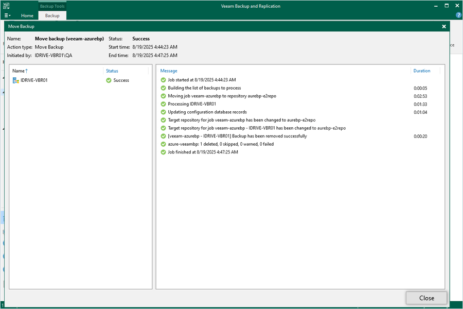The image size is (463, 309).
Task: Click success icon beside 'Backup has been removed successfully'
Action: click(x=163, y=136)
